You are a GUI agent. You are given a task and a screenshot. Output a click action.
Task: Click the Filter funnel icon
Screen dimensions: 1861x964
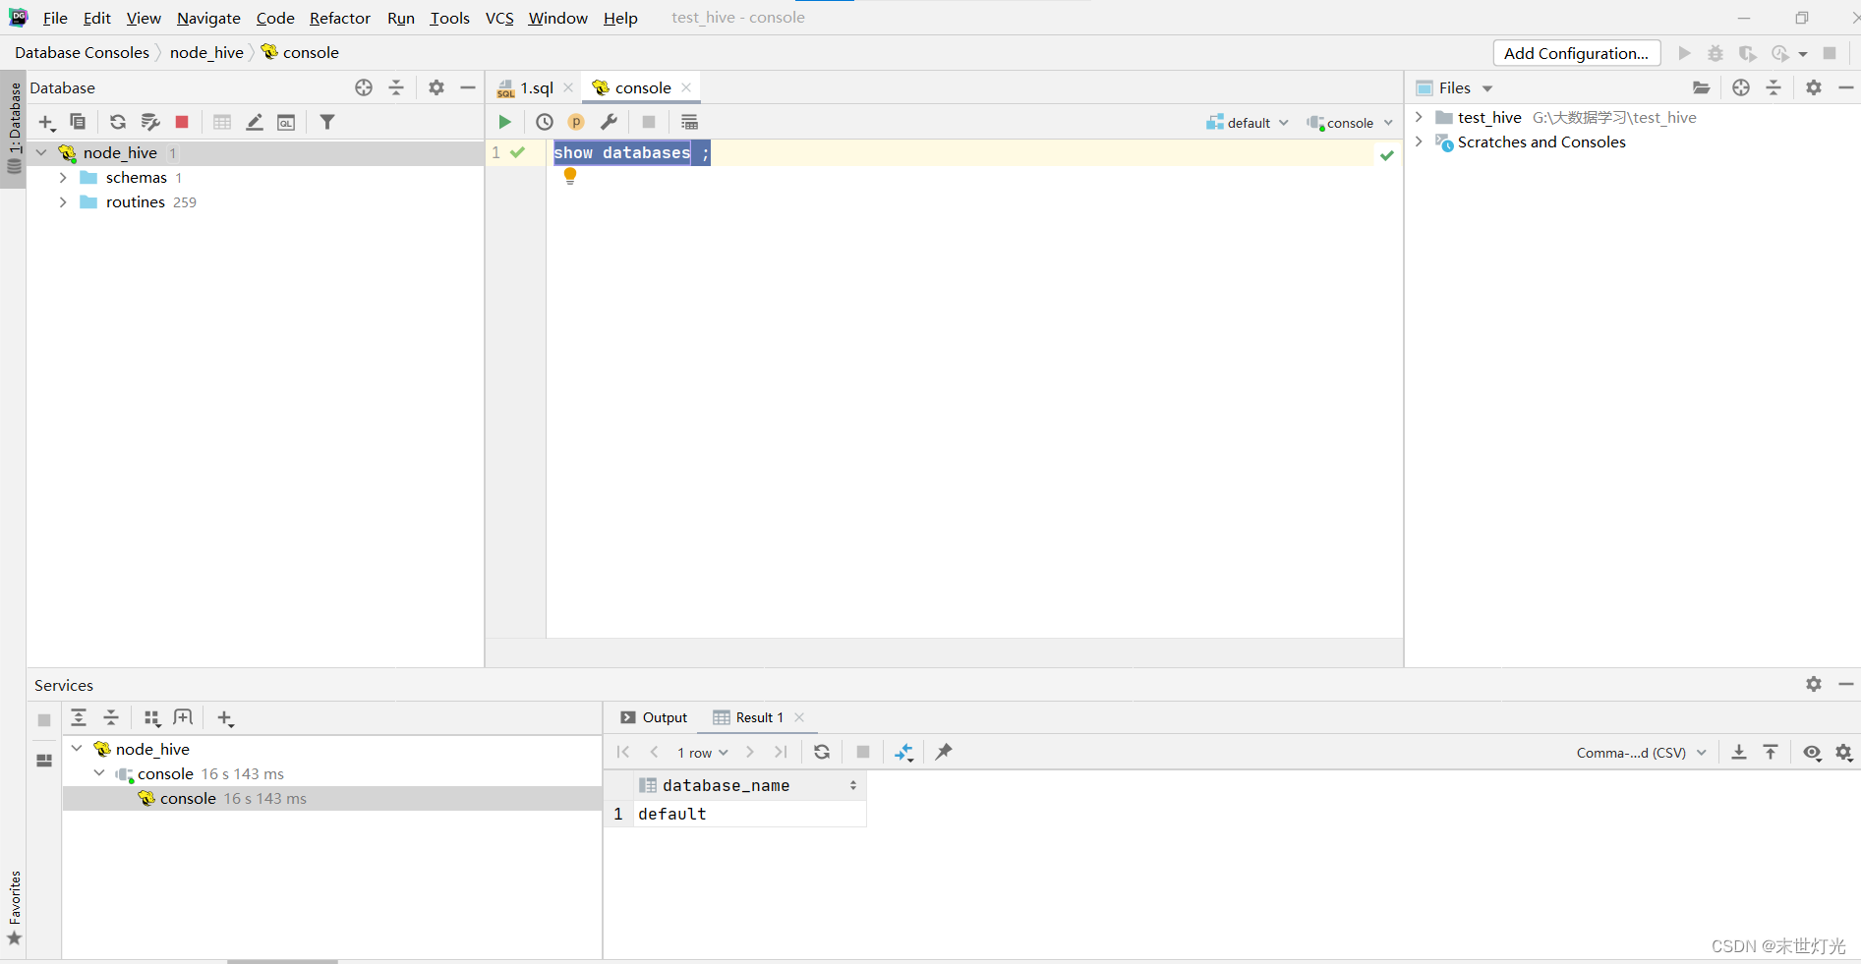click(x=327, y=122)
